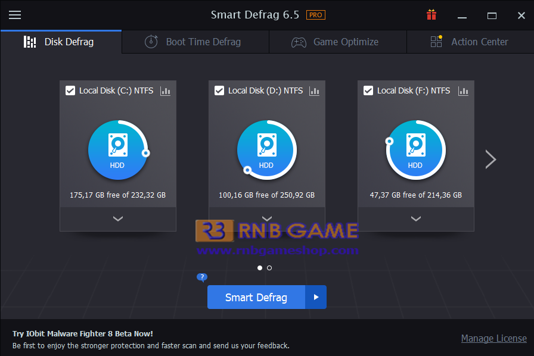534x356 pixels.
Task: Switch to the Boot Time Defrag tab
Action: [x=195, y=42]
